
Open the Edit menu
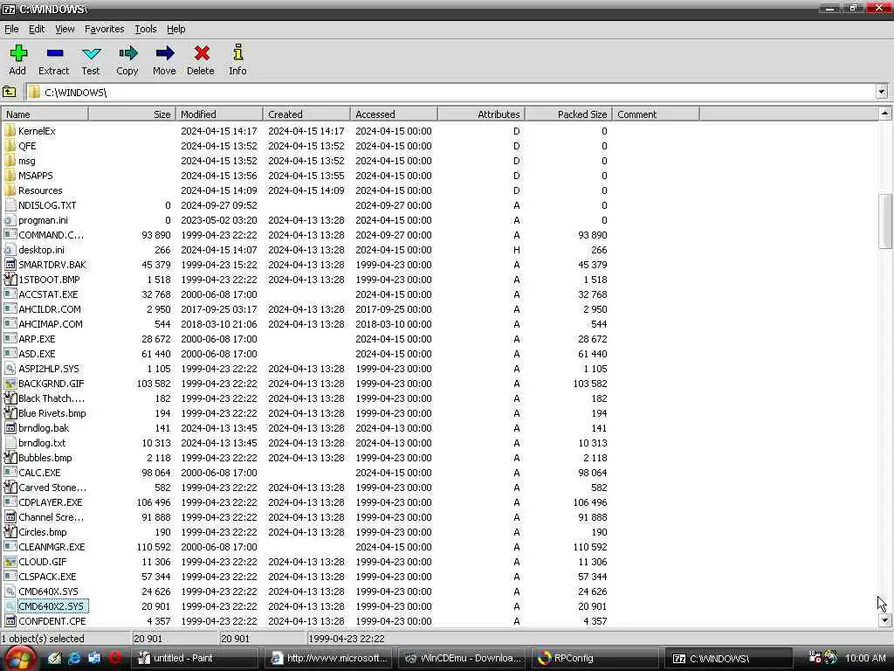point(37,29)
